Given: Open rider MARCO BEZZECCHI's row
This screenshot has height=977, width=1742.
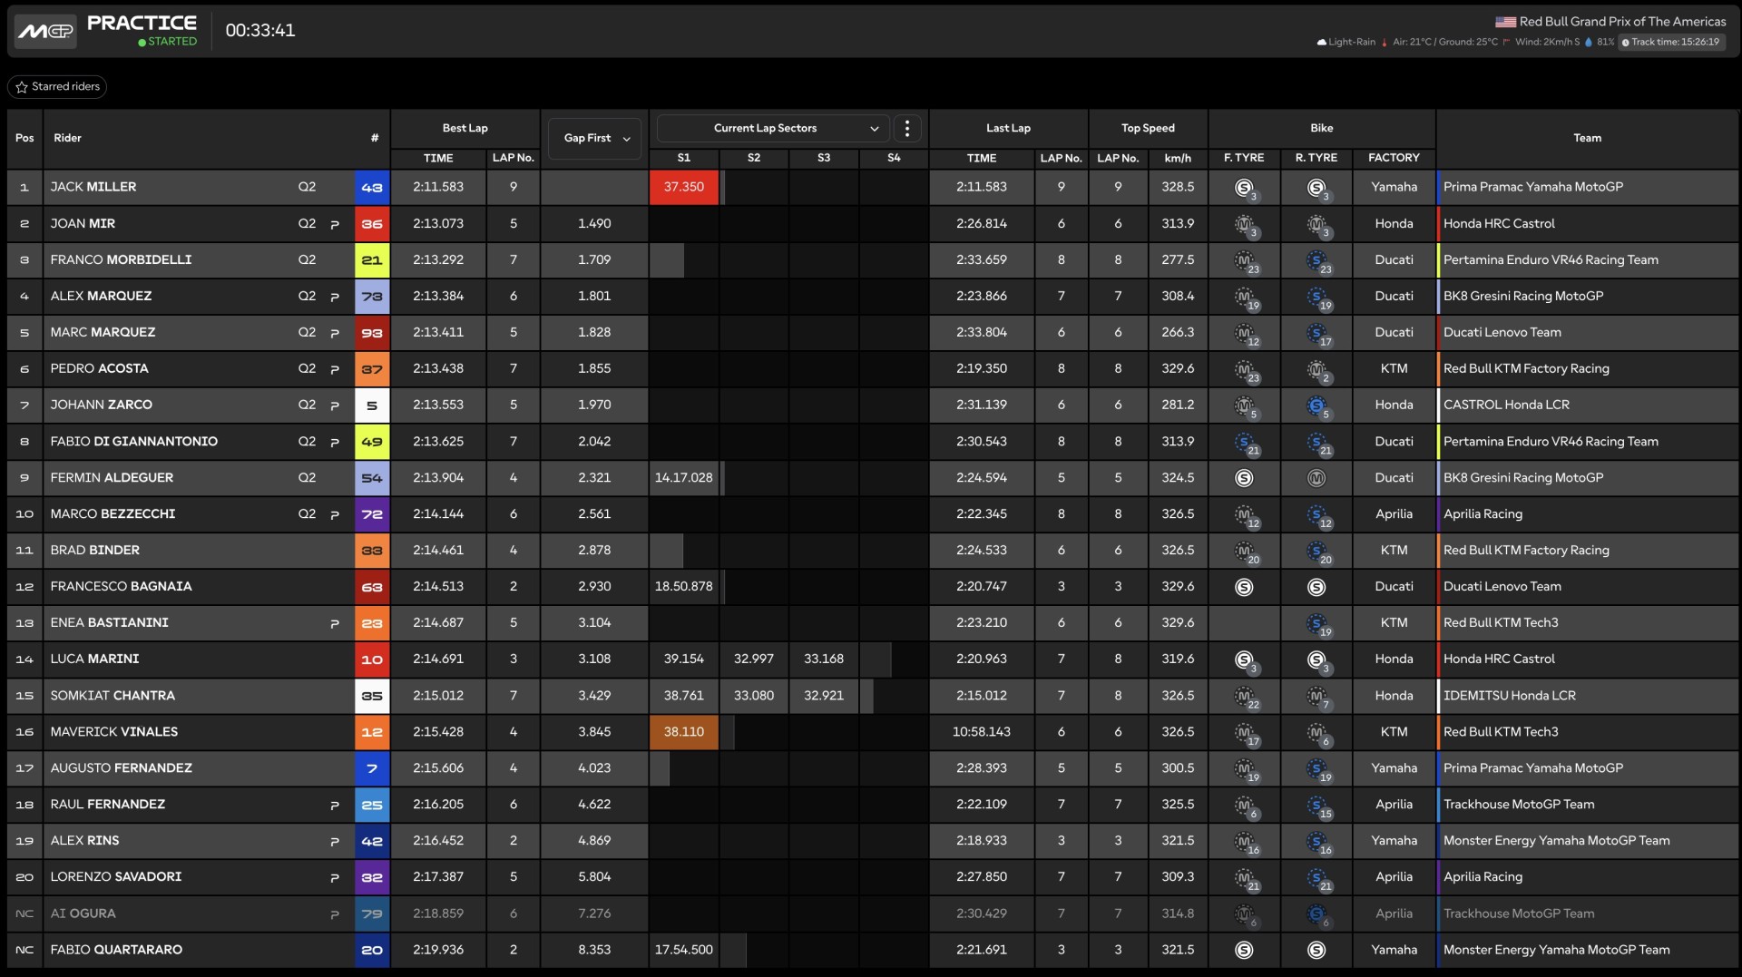Looking at the screenshot, I should [872, 514].
